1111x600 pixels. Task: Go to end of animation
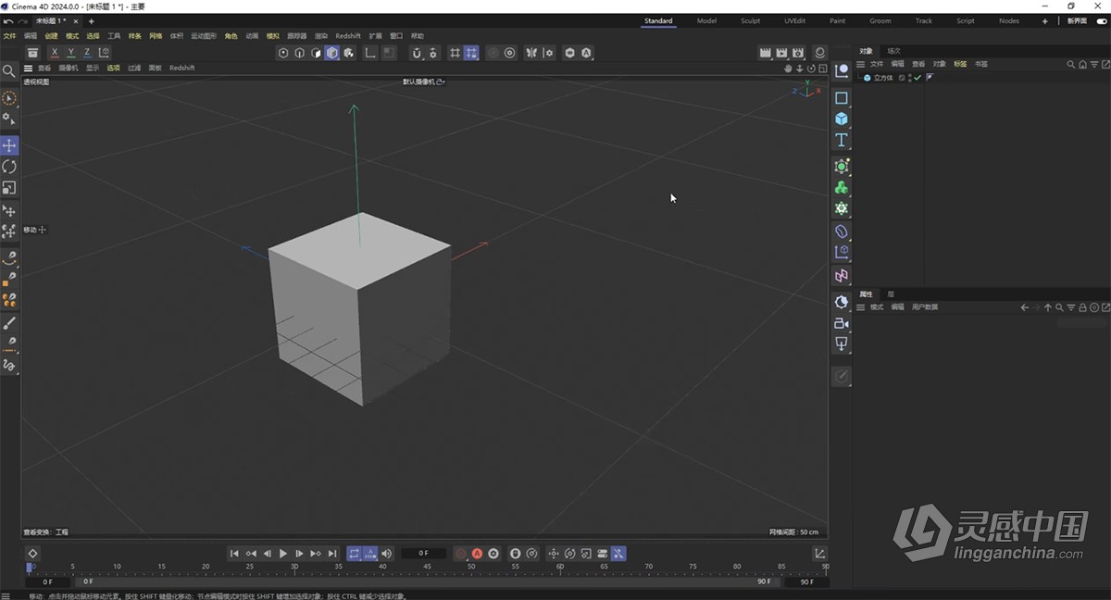[x=332, y=554]
